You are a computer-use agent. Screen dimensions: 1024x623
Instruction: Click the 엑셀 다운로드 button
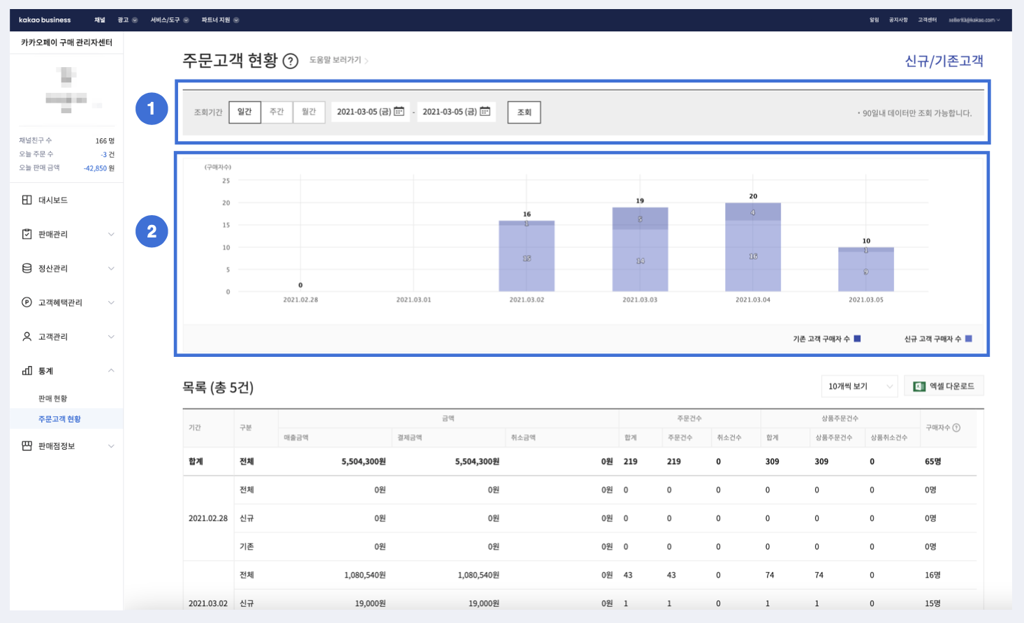pyautogui.click(x=944, y=386)
